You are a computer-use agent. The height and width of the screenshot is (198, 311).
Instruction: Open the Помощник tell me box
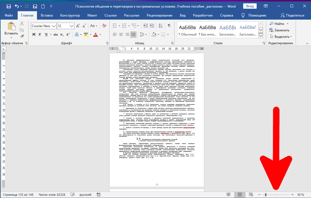click(254, 15)
